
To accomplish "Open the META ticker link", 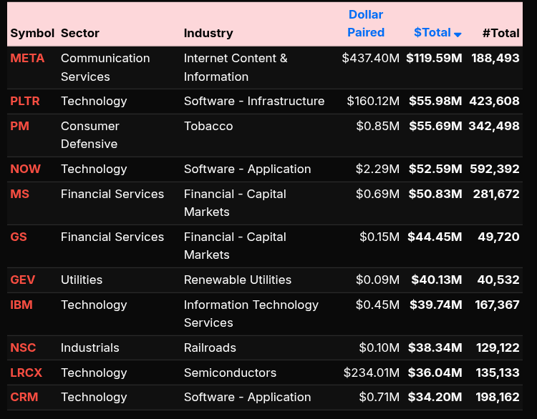I will (27, 59).
